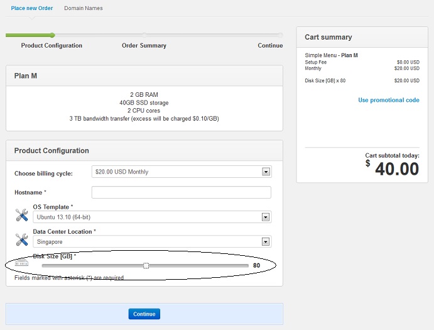
Task: Click the Plan M panel heading
Action: coord(26,75)
